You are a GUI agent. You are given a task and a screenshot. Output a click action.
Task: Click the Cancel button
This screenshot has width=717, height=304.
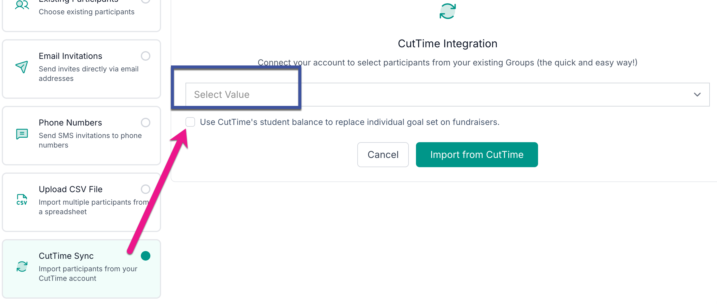(x=383, y=155)
